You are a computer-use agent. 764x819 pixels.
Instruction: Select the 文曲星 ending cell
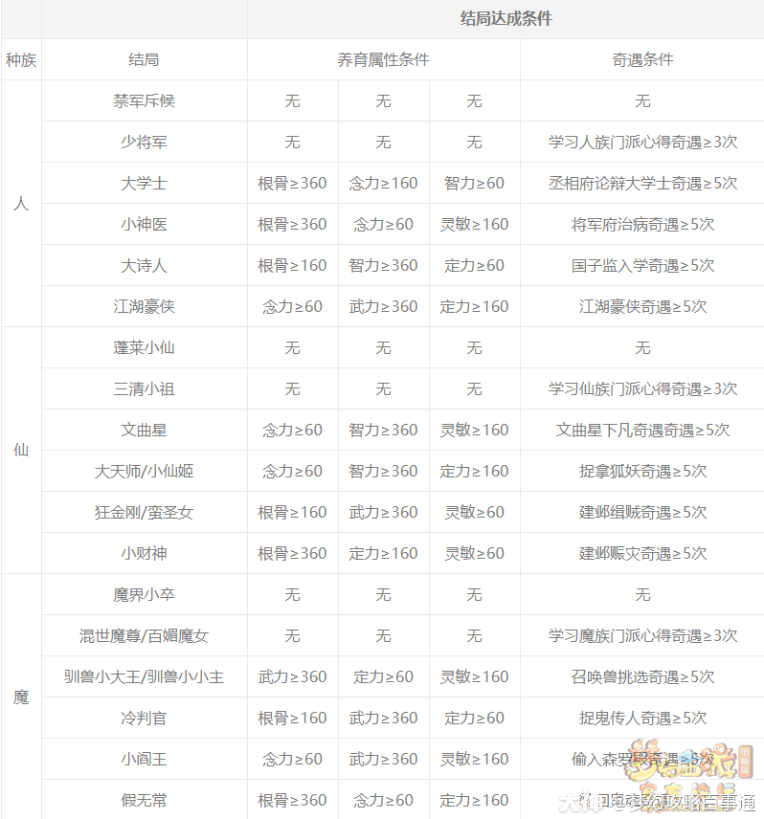144,430
